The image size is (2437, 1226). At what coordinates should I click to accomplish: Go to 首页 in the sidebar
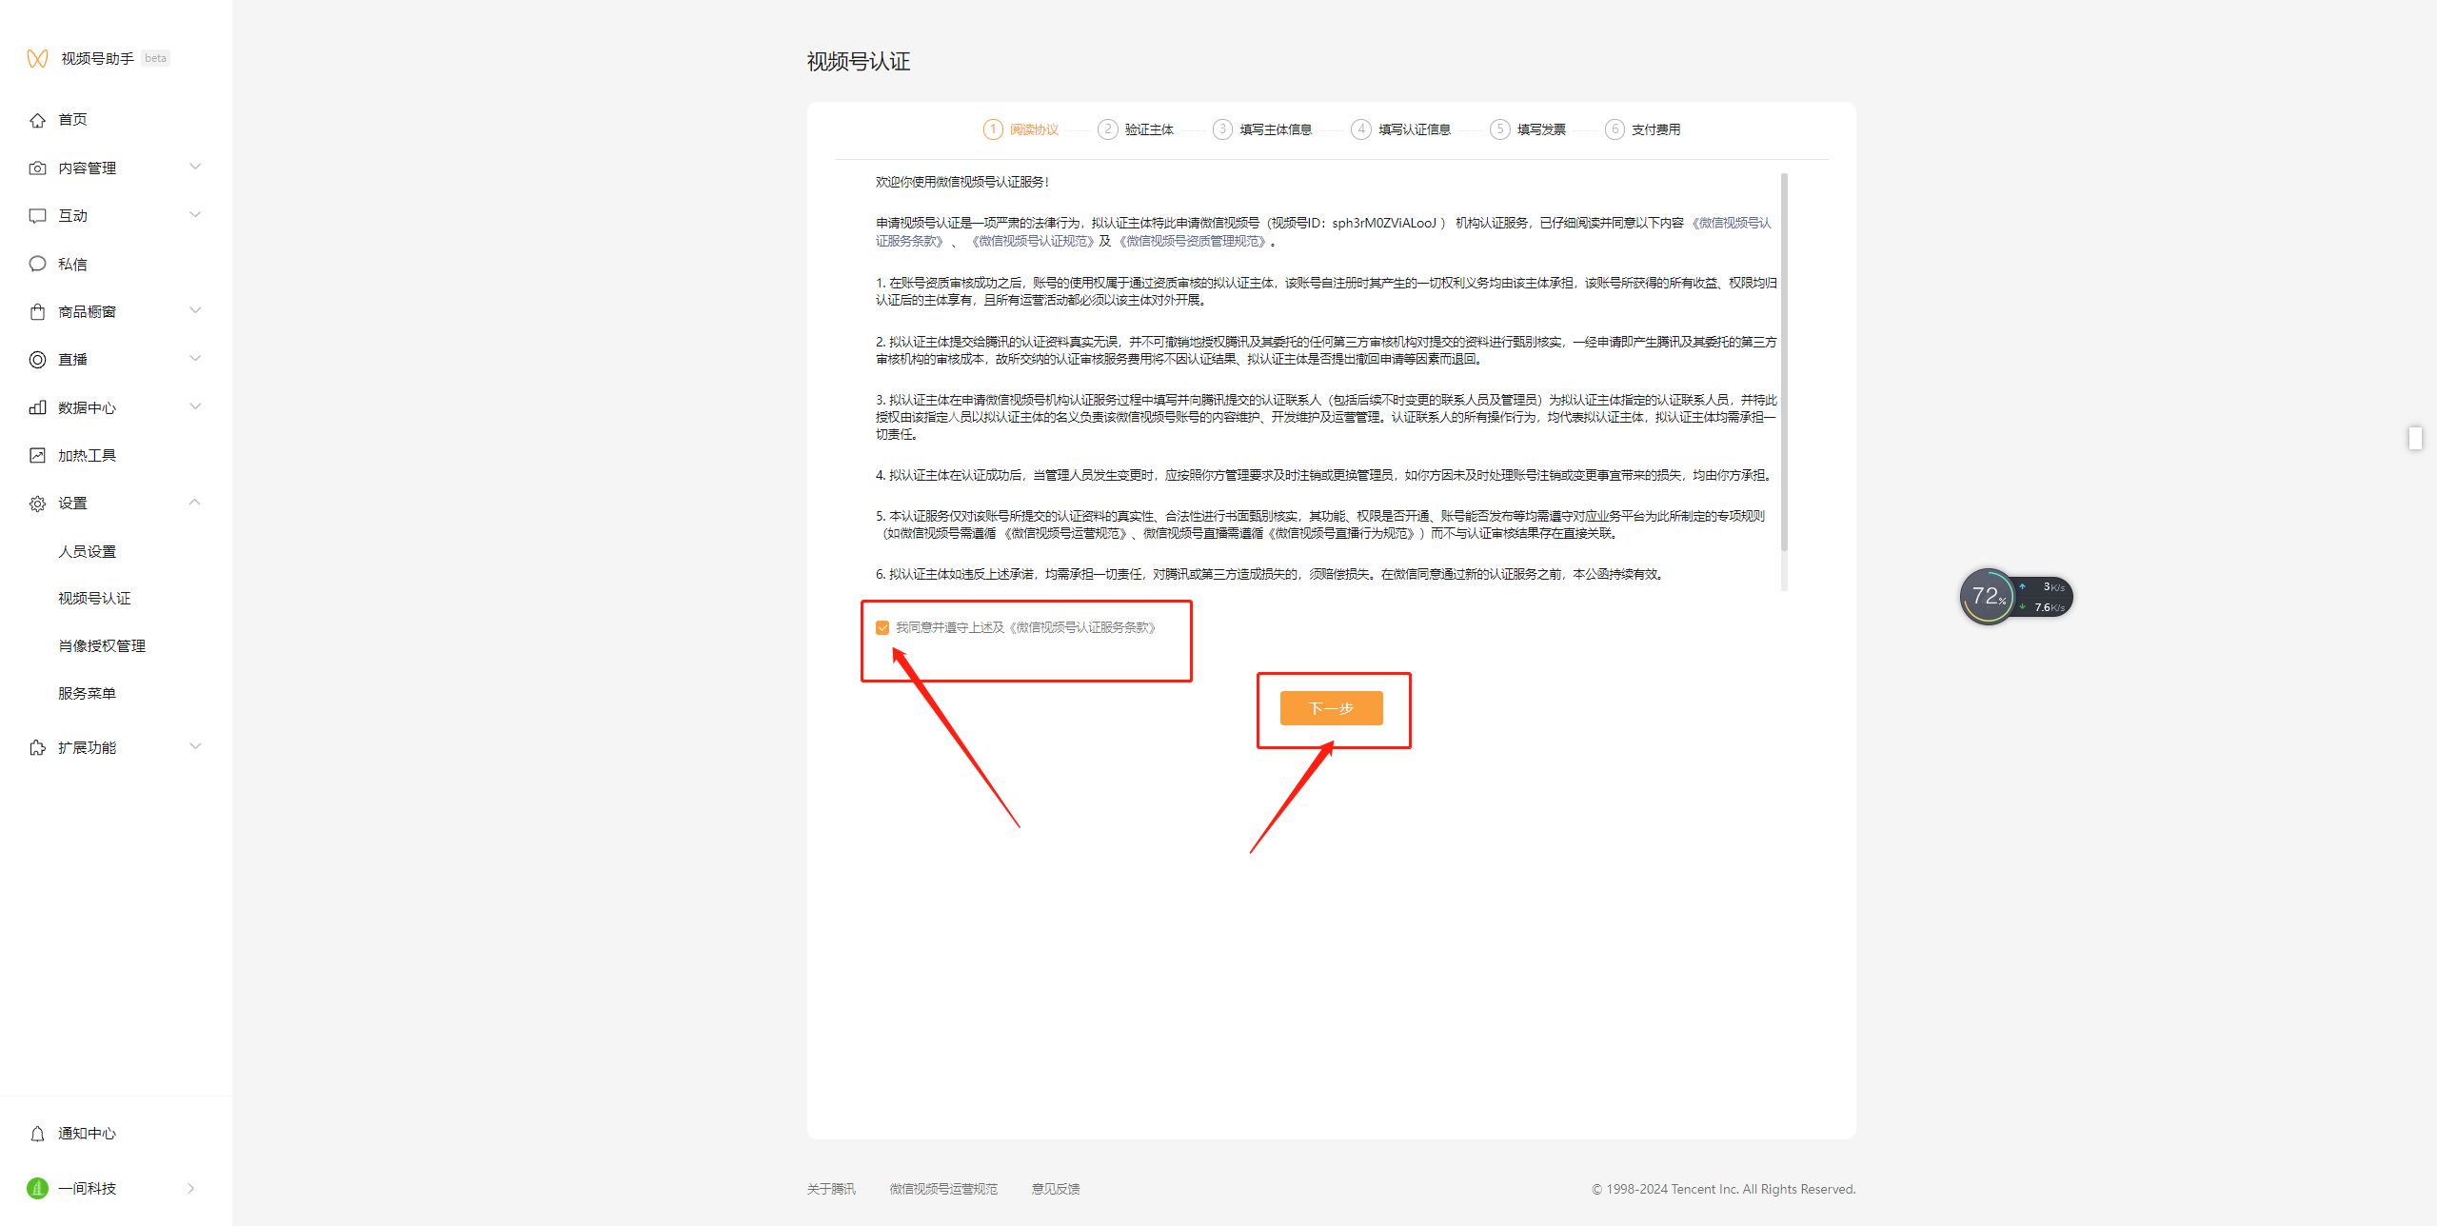73,120
